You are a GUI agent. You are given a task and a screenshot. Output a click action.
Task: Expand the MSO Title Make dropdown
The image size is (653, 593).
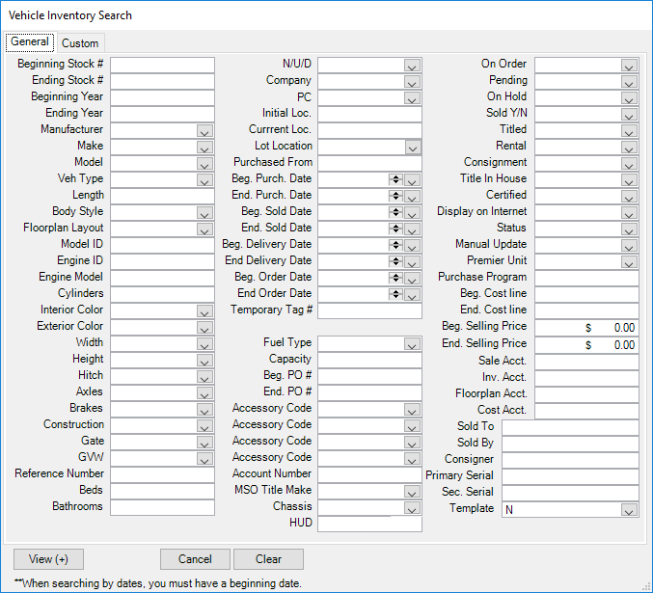point(412,492)
